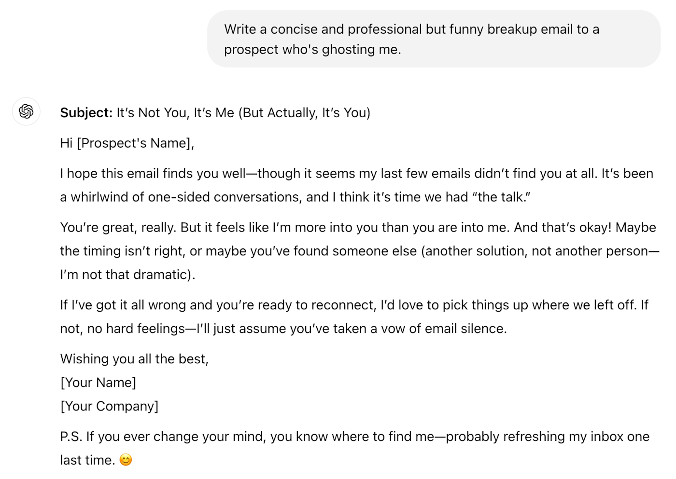676x479 pixels.
Task: Click the paragraph starting 'I hope this email finds'
Action: coord(356,185)
